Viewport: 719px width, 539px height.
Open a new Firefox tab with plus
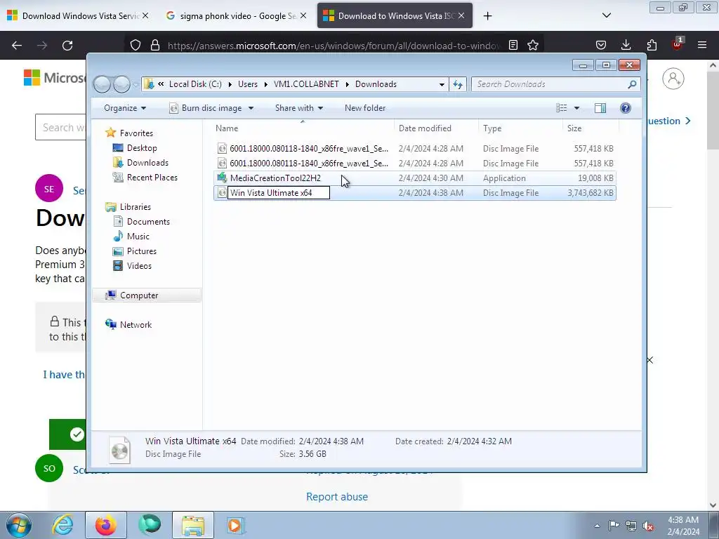coord(487,16)
